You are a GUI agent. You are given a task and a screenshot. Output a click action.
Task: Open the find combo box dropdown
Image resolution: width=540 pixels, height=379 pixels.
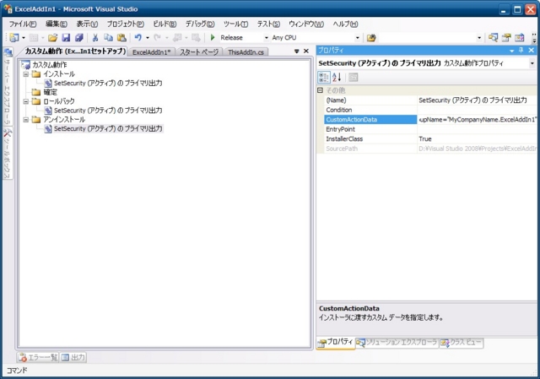tap(479, 37)
